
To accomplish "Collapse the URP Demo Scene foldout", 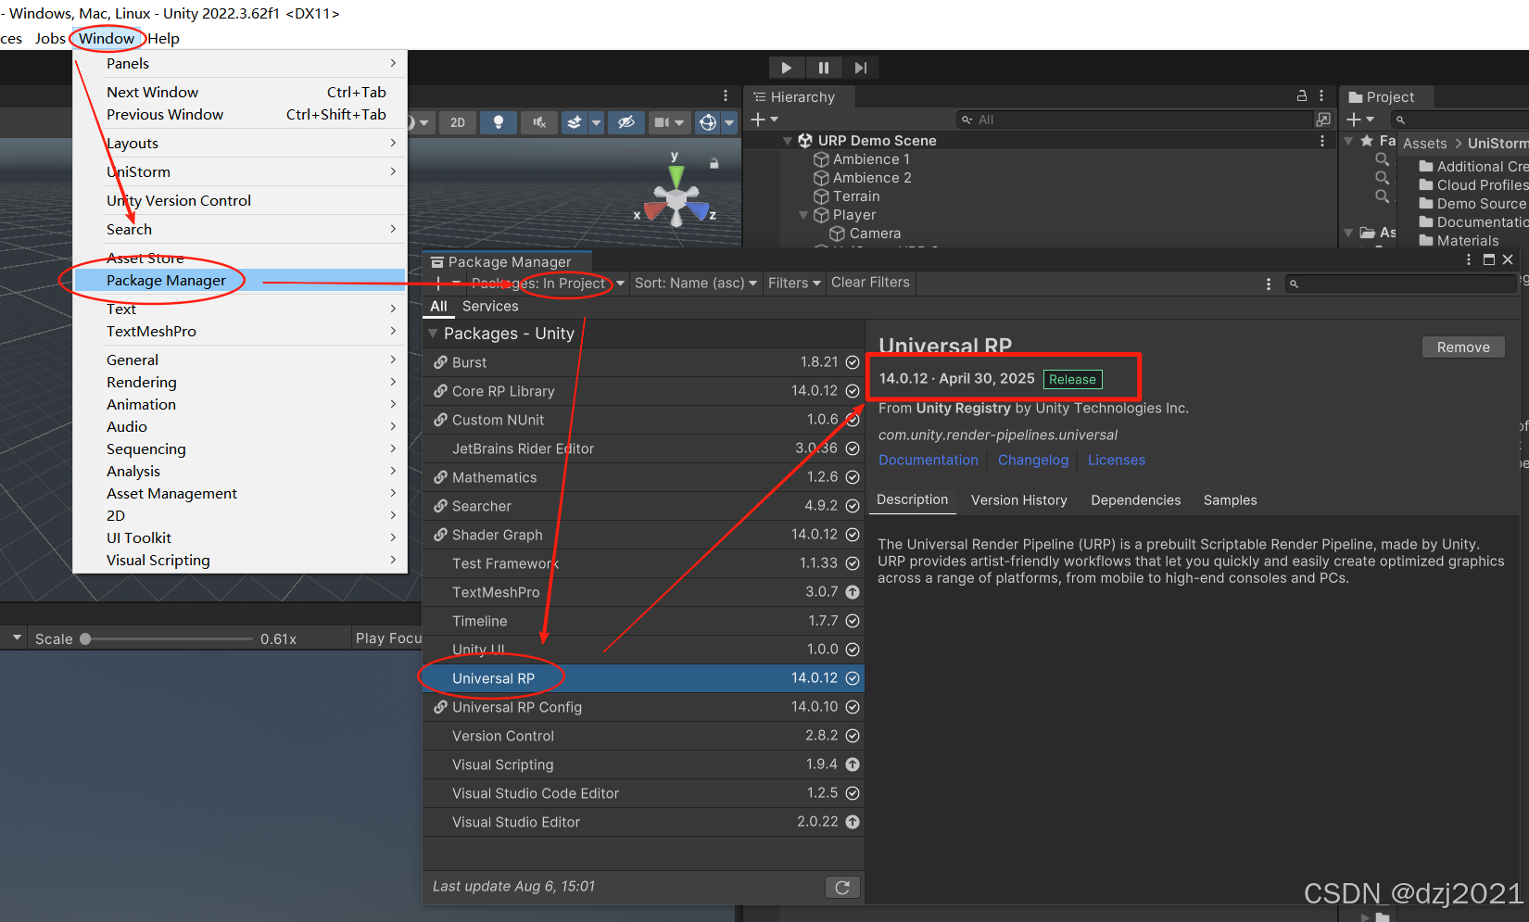I will (x=788, y=141).
